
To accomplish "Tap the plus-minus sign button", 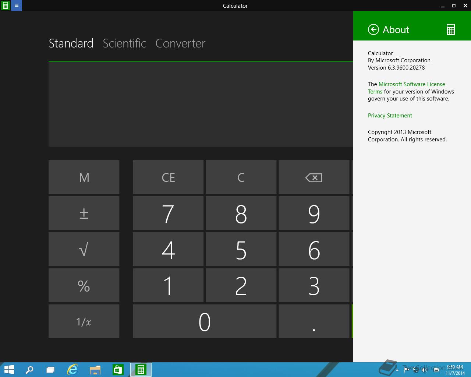I will tap(84, 213).
